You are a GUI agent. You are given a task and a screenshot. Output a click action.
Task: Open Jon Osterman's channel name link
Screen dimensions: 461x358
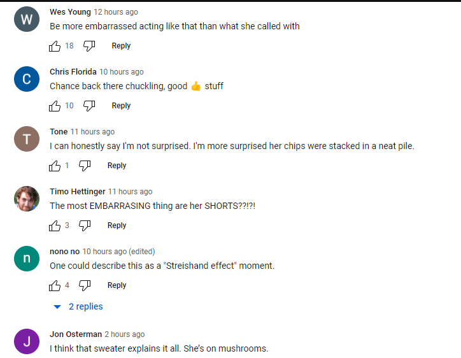76,334
